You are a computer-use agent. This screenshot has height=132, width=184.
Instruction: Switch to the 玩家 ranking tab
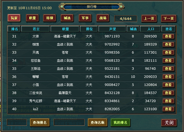14,18
